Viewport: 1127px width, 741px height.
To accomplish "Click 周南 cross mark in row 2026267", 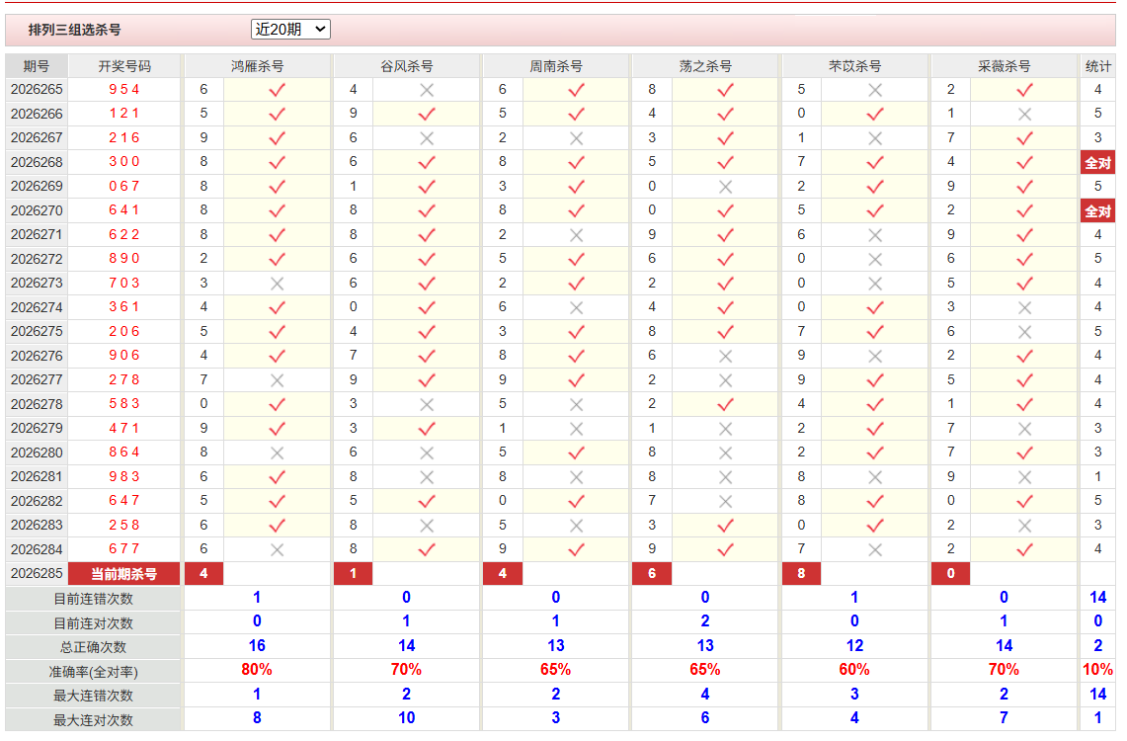I will (576, 138).
